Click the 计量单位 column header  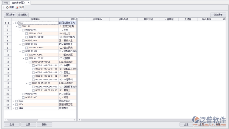click(x=169, y=19)
